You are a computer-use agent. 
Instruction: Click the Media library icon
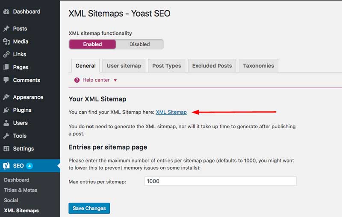(x=6, y=41)
